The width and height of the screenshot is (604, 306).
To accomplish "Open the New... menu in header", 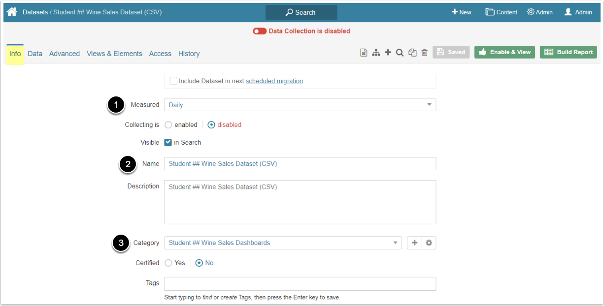I will point(464,12).
